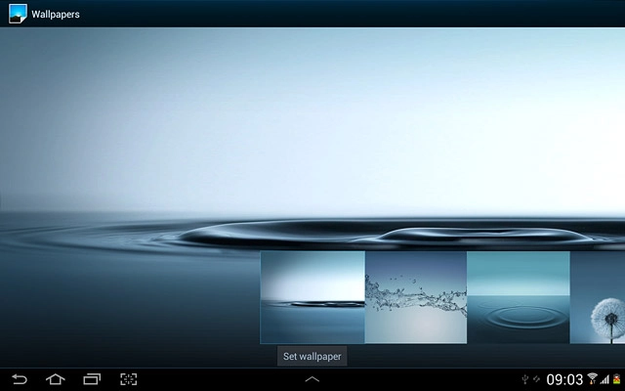Click the Wallpapers title text
625x391 pixels.
[56, 15]
